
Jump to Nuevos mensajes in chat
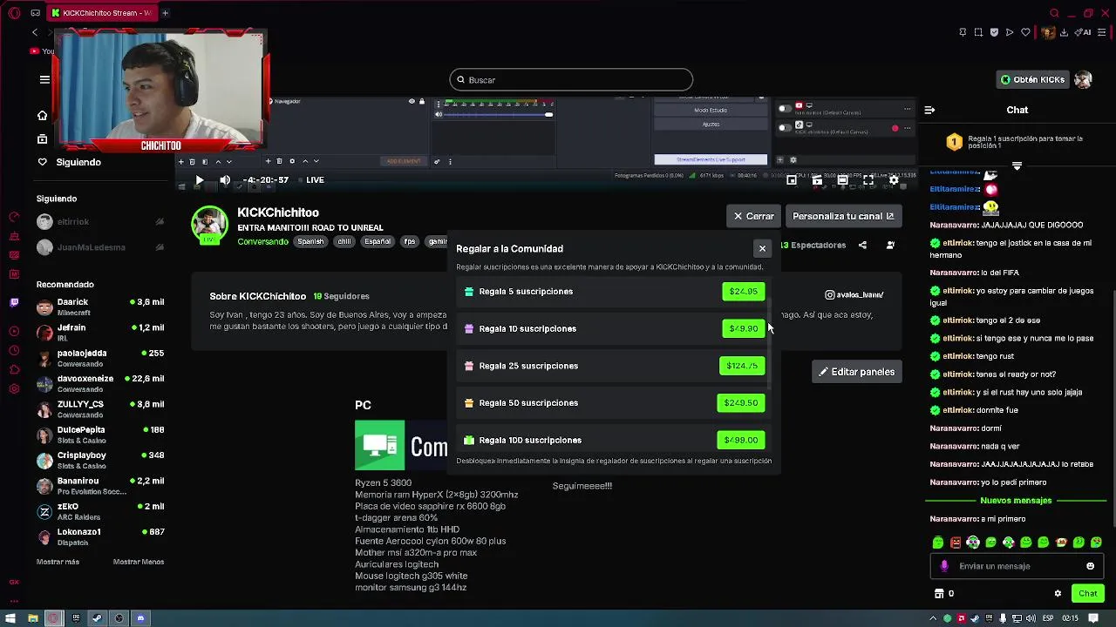click(x=1016, y=501)
